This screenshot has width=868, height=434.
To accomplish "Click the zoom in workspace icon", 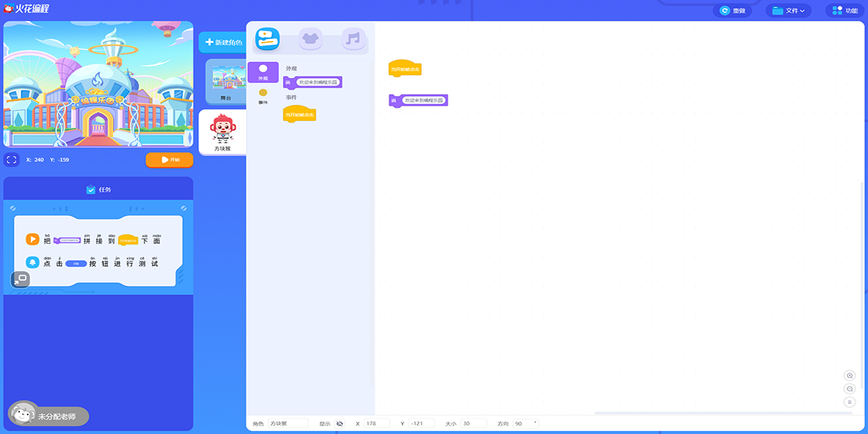I will (x=850, y=375).
